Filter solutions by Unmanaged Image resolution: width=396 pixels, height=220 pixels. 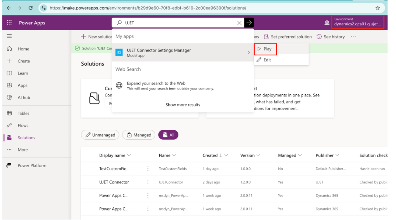pos(100,135)
